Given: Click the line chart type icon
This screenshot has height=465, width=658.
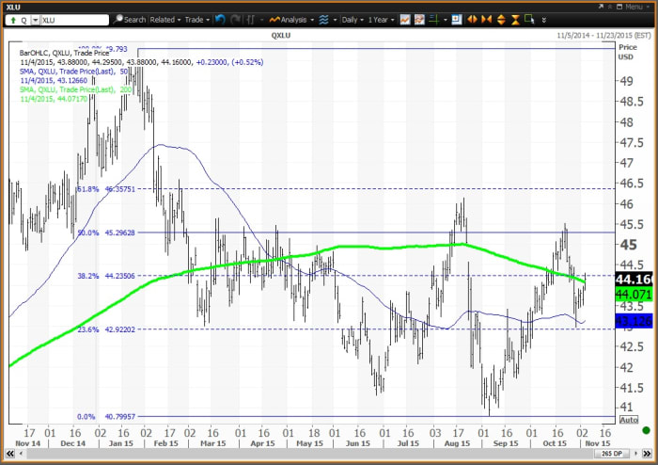Looking at the screenshot, I should tap(405, 19).
